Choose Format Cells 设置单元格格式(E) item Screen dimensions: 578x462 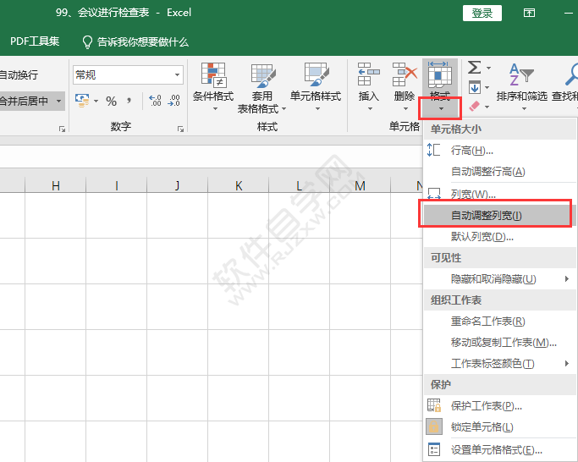pyautogui.click(x=500, y=450)
